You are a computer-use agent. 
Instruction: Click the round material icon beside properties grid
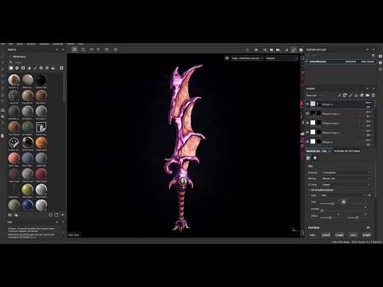[315, 158]
